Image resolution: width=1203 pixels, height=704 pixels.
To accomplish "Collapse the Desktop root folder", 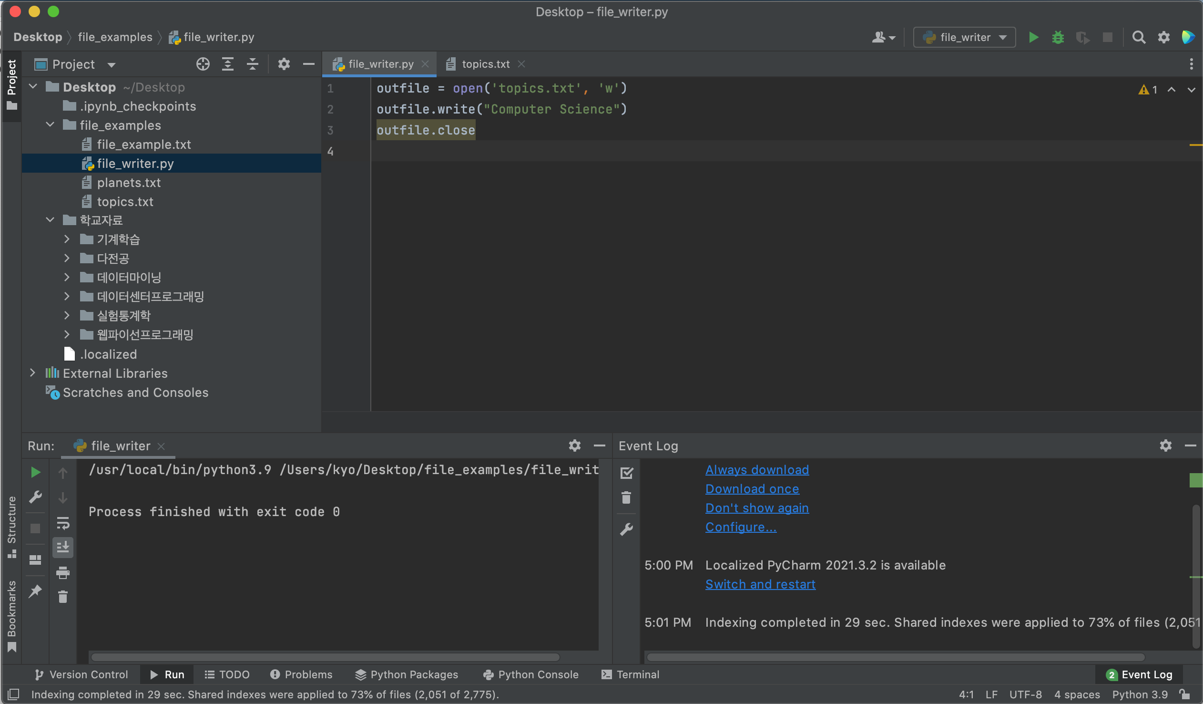I will [33, 86].
